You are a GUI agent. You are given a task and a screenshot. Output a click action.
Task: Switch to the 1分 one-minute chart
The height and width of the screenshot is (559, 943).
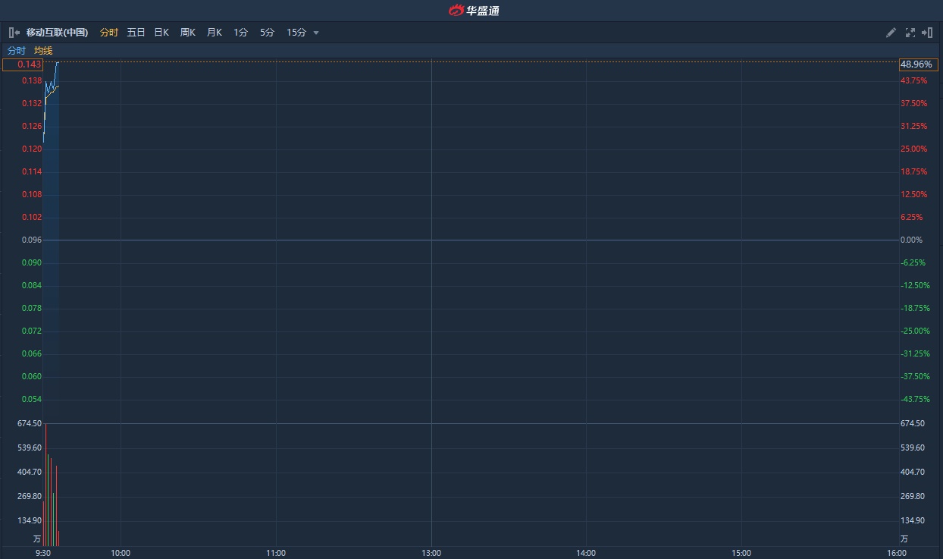click(x=240, y=33)
